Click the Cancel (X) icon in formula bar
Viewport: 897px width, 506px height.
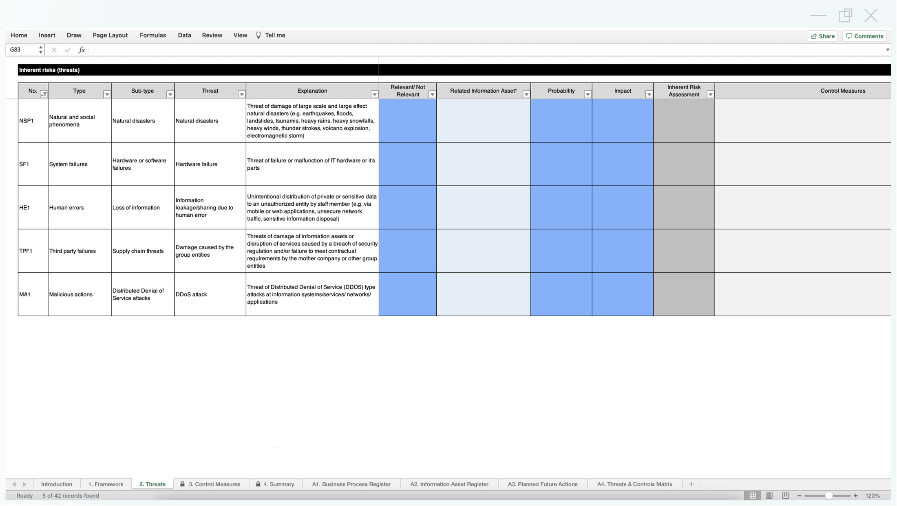click(53, 49)
